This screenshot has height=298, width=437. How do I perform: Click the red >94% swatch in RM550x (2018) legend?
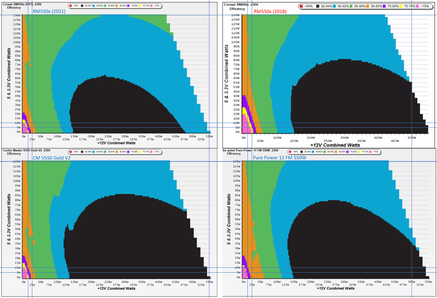tap(301, 6)
